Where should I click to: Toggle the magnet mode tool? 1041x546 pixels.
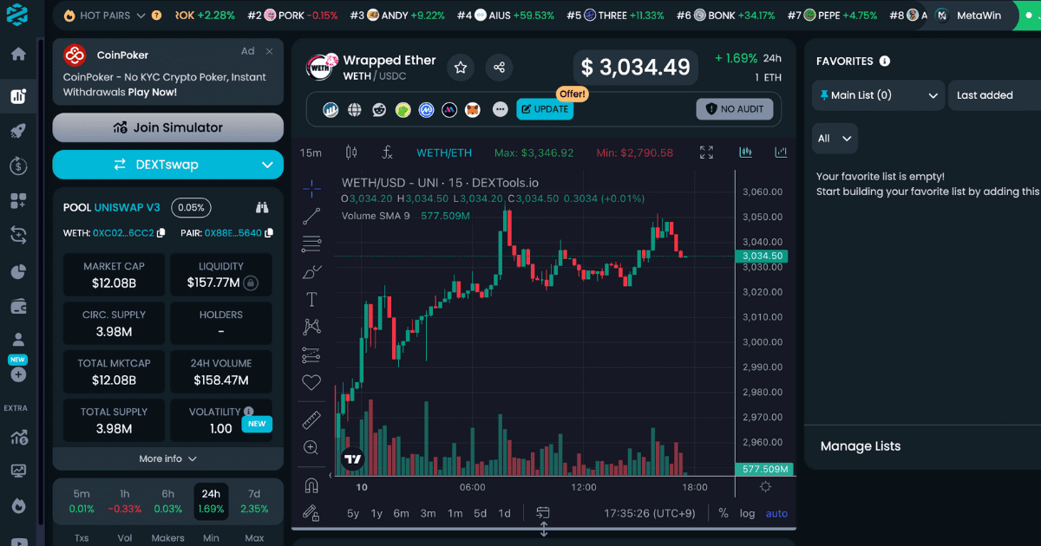[311, 484]
